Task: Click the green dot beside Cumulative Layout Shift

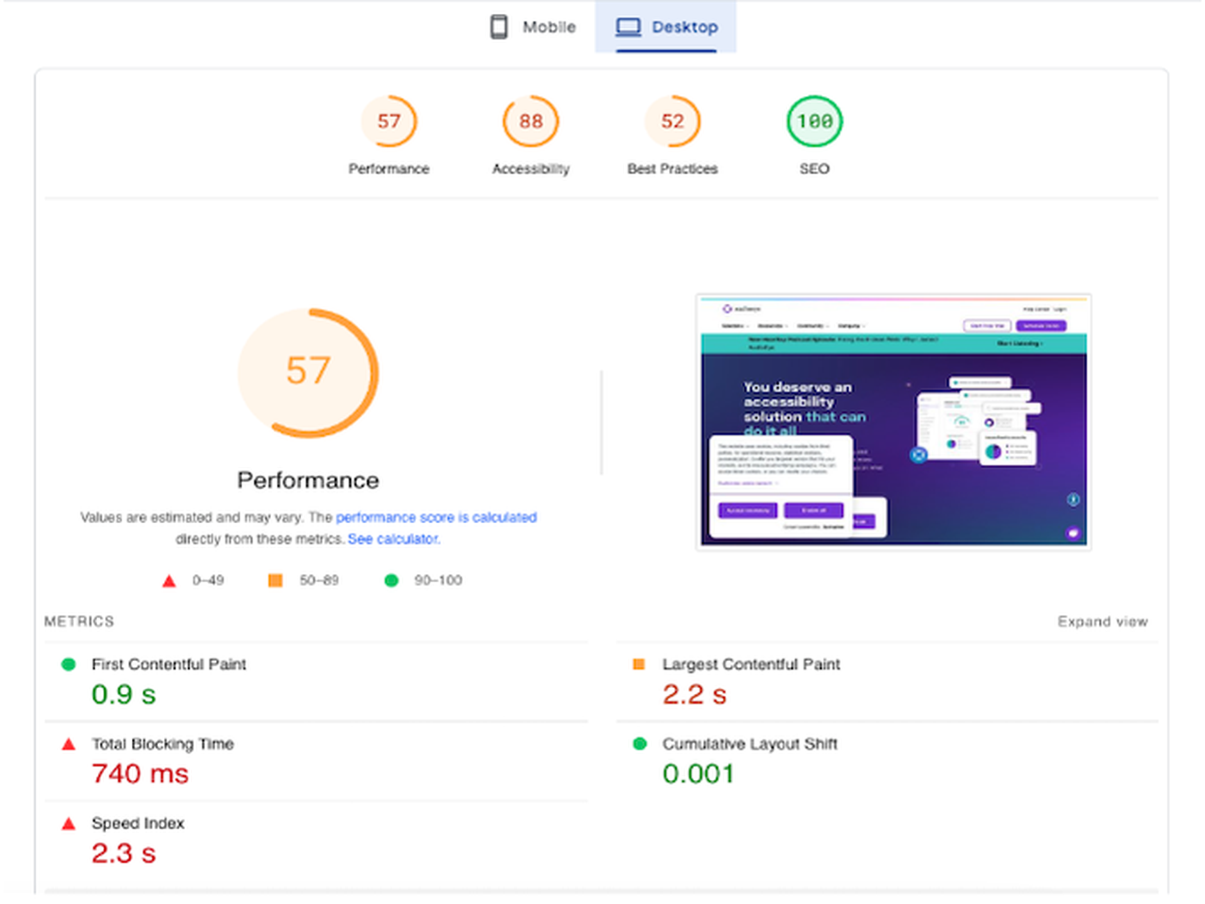Action: pyautogui.click(x=639, y=744)
